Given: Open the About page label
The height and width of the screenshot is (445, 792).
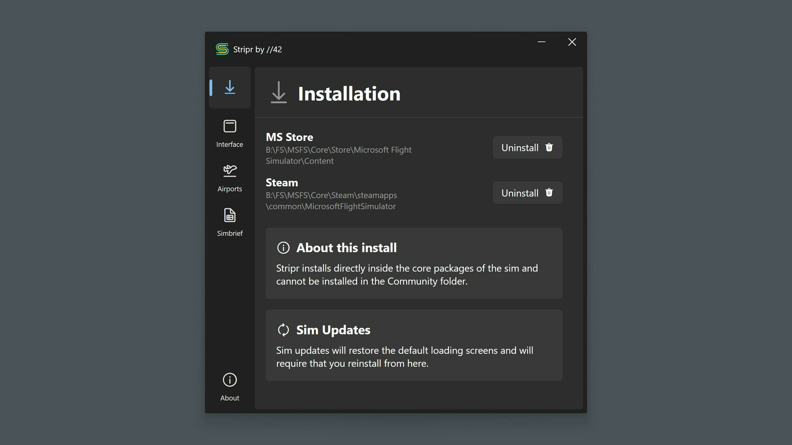Looking at the screenshot, I should [x=230, y=398].
